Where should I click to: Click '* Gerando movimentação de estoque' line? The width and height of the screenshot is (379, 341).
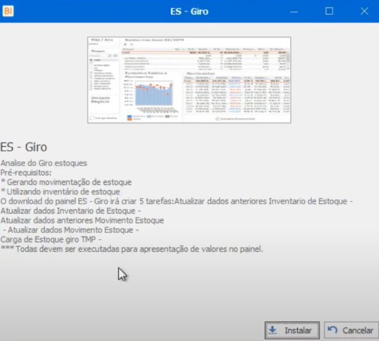tap(66, 182)
